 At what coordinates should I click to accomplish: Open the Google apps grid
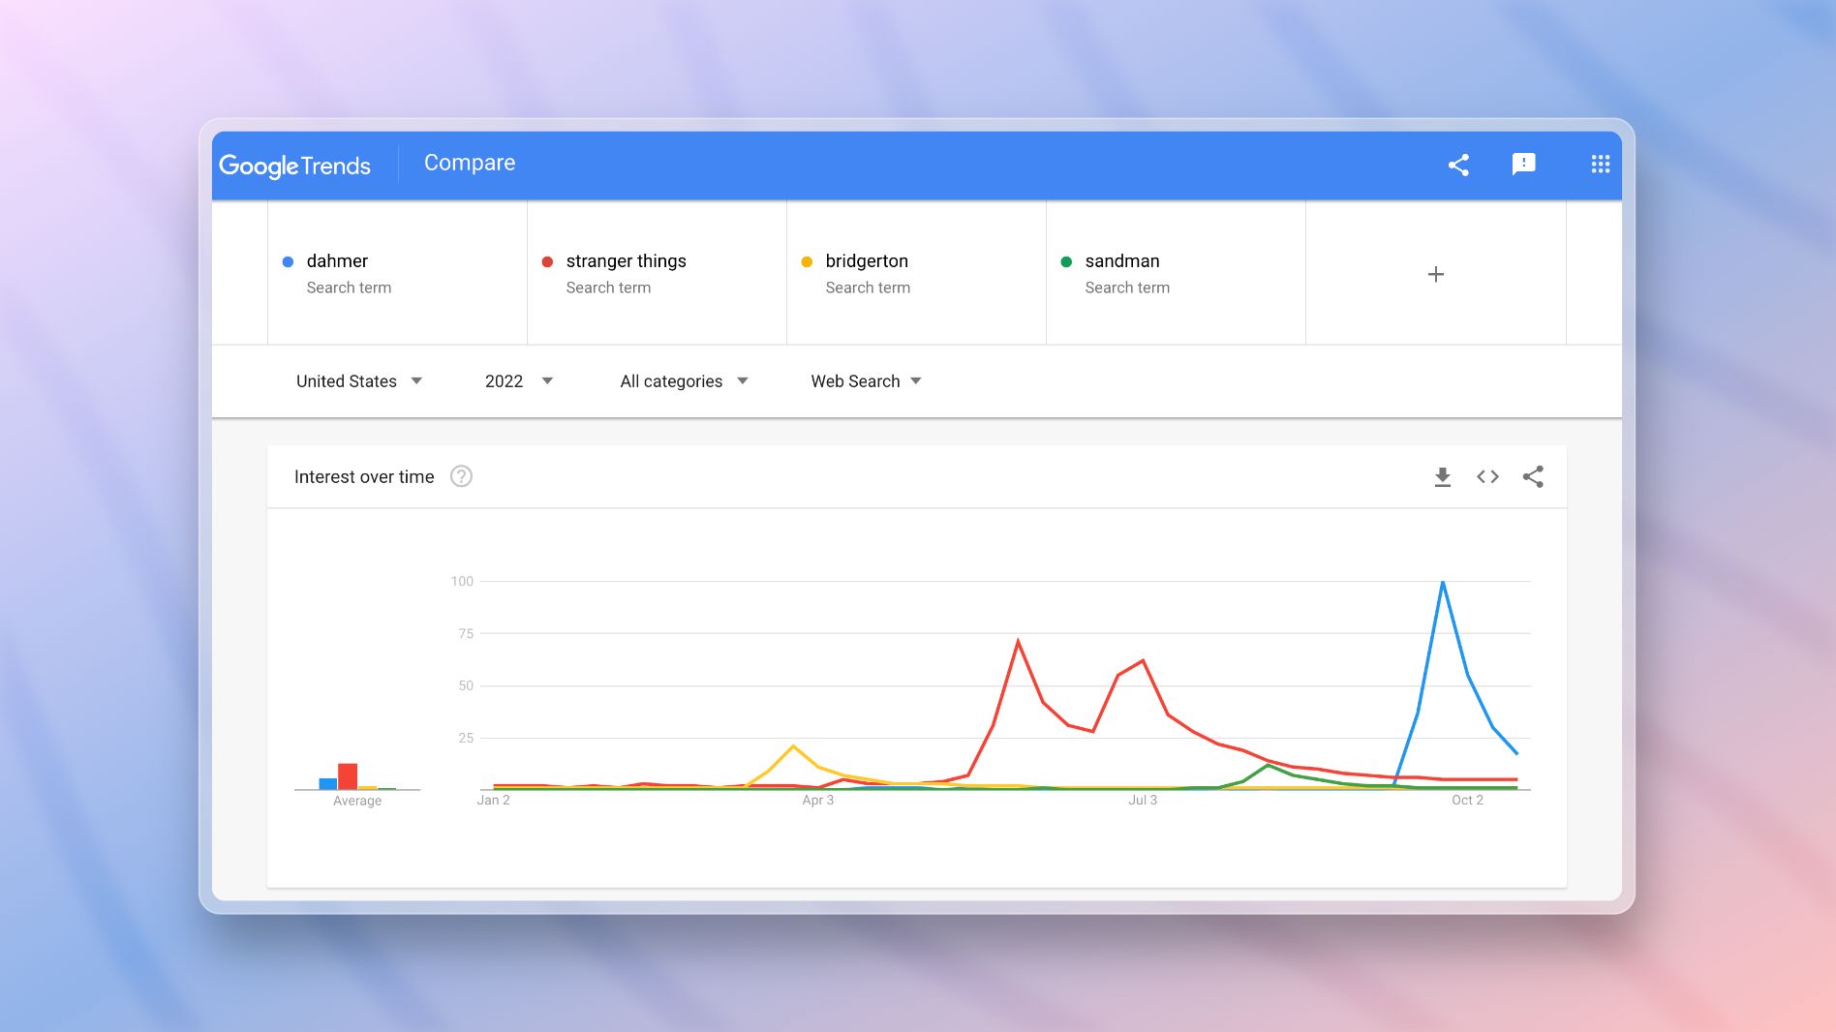coord(1600,165)
